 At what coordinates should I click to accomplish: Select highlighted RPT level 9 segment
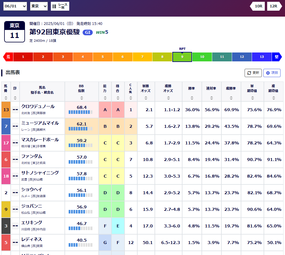tap(182, 57)
